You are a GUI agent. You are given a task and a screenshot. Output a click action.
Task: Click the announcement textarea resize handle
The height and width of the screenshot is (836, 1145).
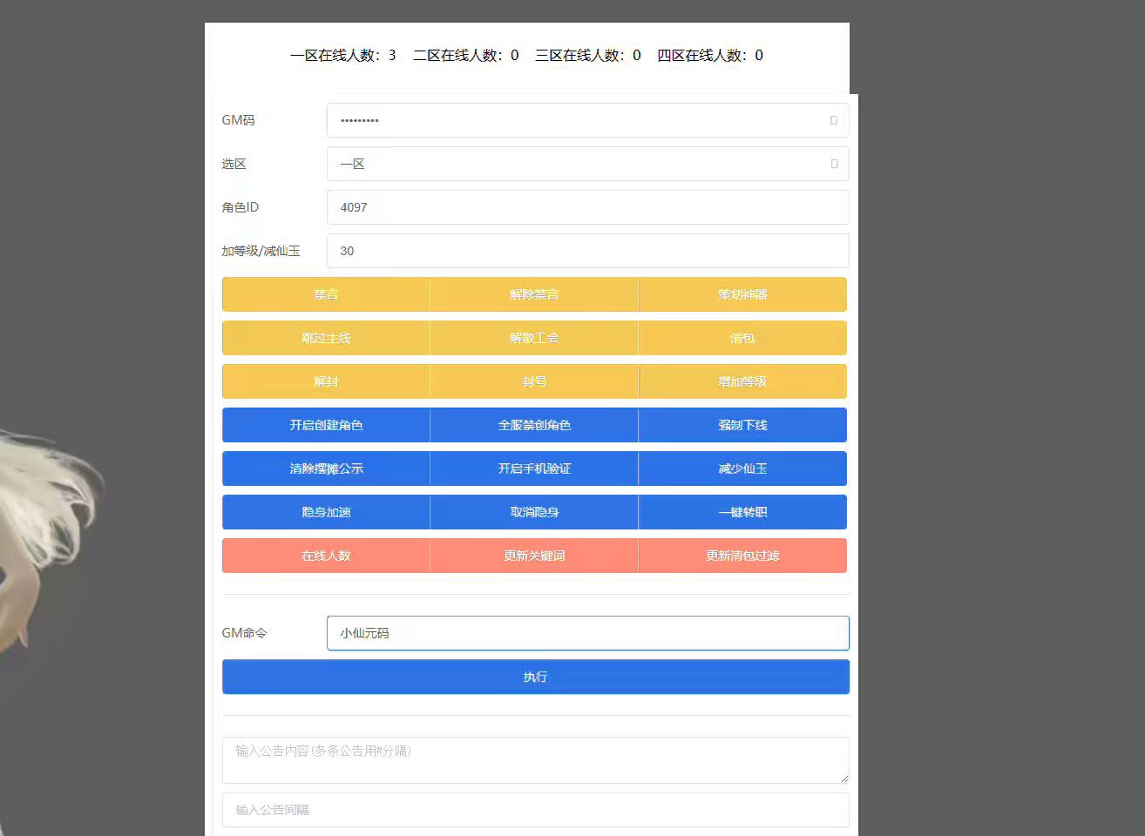point(844,779)
